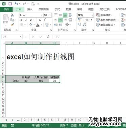Viewport: 126px width, 129px height.
Task: Open the 条件格式 conditional formatting menu
Action: coord(104,15)
